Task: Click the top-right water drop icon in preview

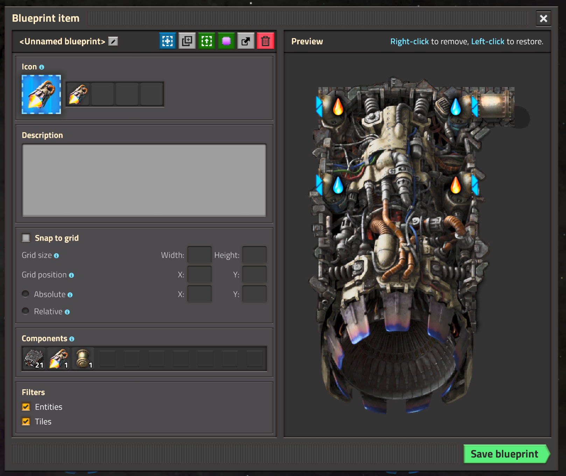Action: pyautogui.click(x=456, y=107)
